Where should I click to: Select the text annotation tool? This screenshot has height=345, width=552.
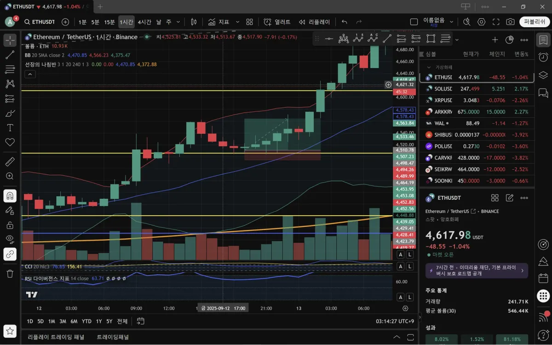pyautogui.click(x=10, y=127)
